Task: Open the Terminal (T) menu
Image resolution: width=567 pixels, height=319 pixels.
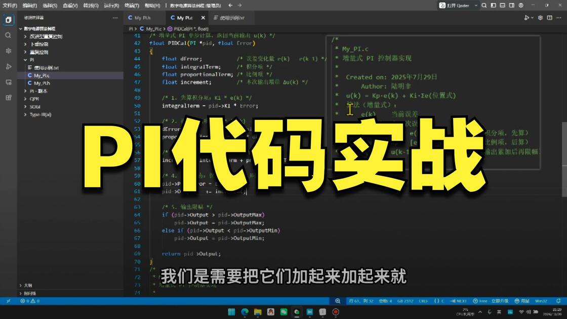Action: 132,6
